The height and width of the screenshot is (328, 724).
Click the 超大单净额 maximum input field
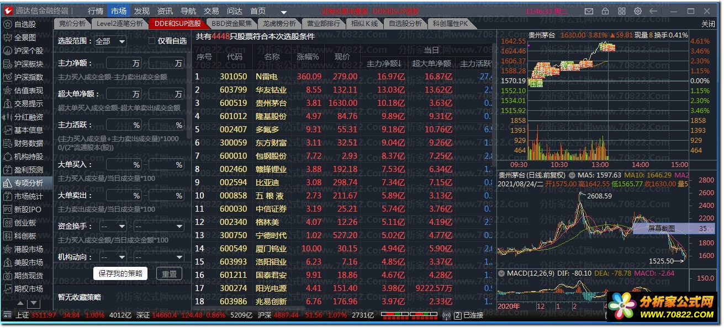pyautogui.click(x=166, y=94)
